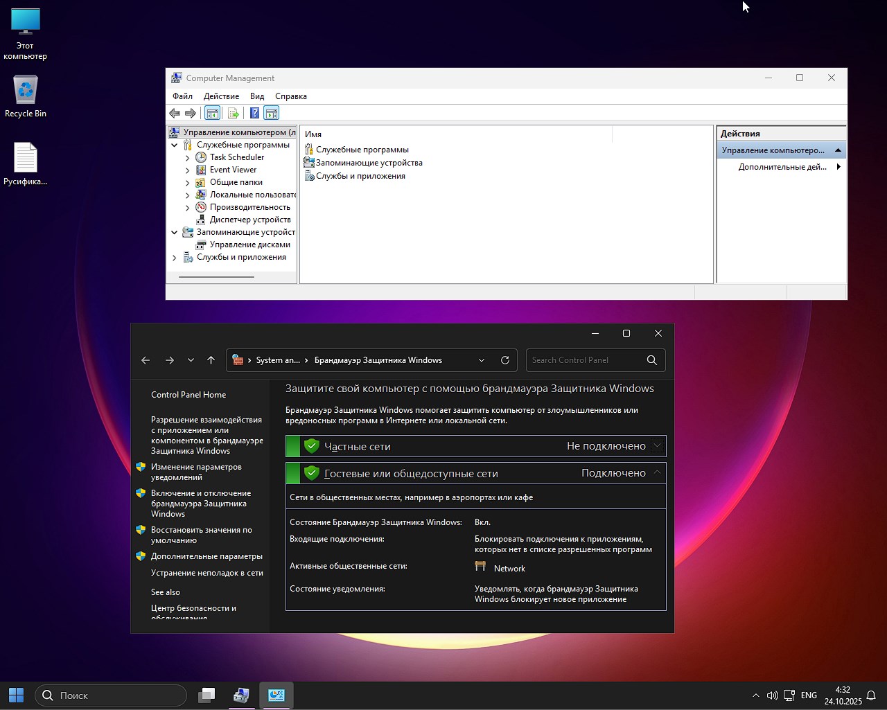
Task: Select Device Manager (Диспетчер устройств) node
Action: 249,220
